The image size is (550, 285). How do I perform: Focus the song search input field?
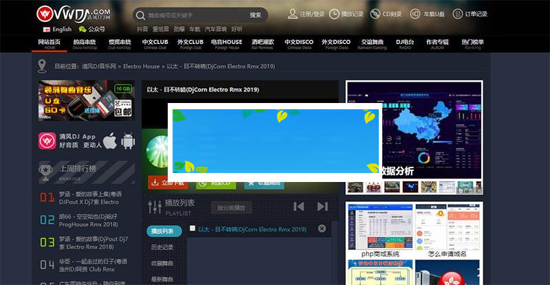pyautogui.click(x=194, y=14)
